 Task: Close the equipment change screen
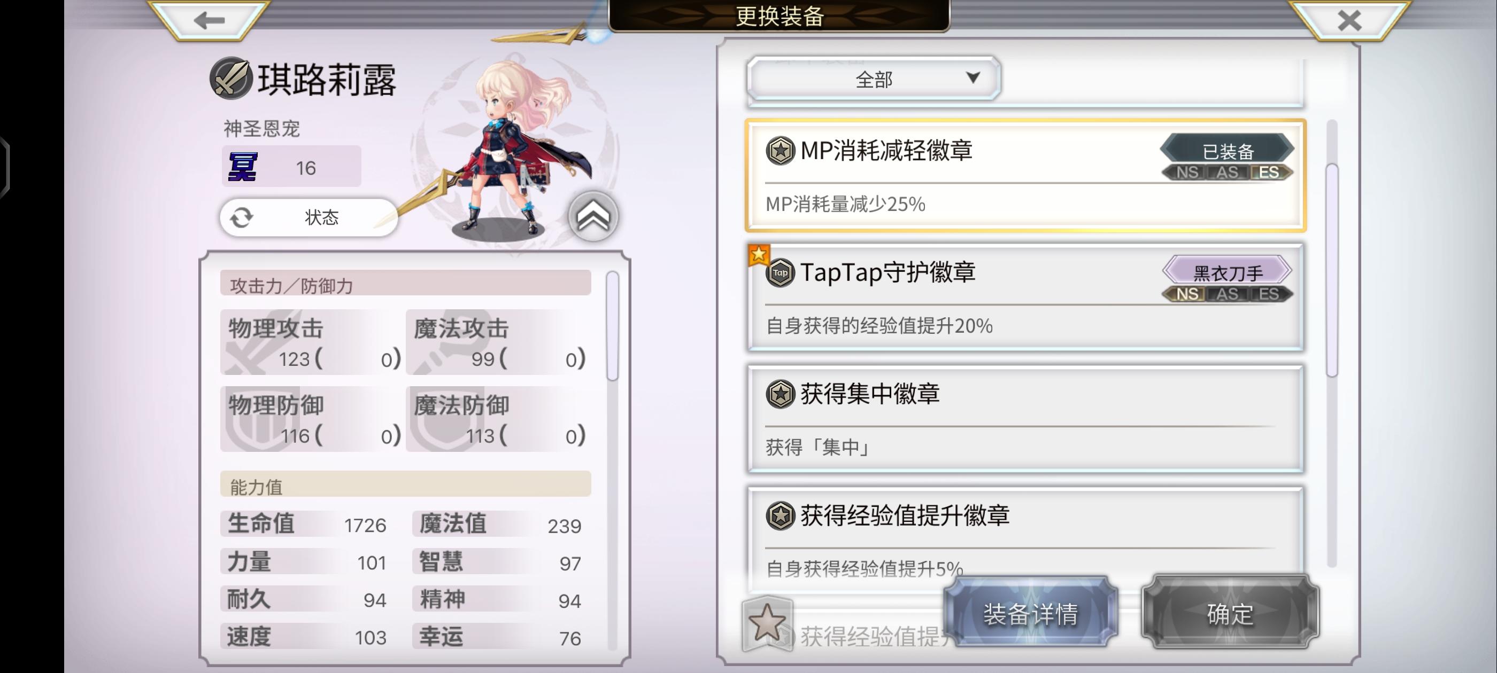(1348, 21)
